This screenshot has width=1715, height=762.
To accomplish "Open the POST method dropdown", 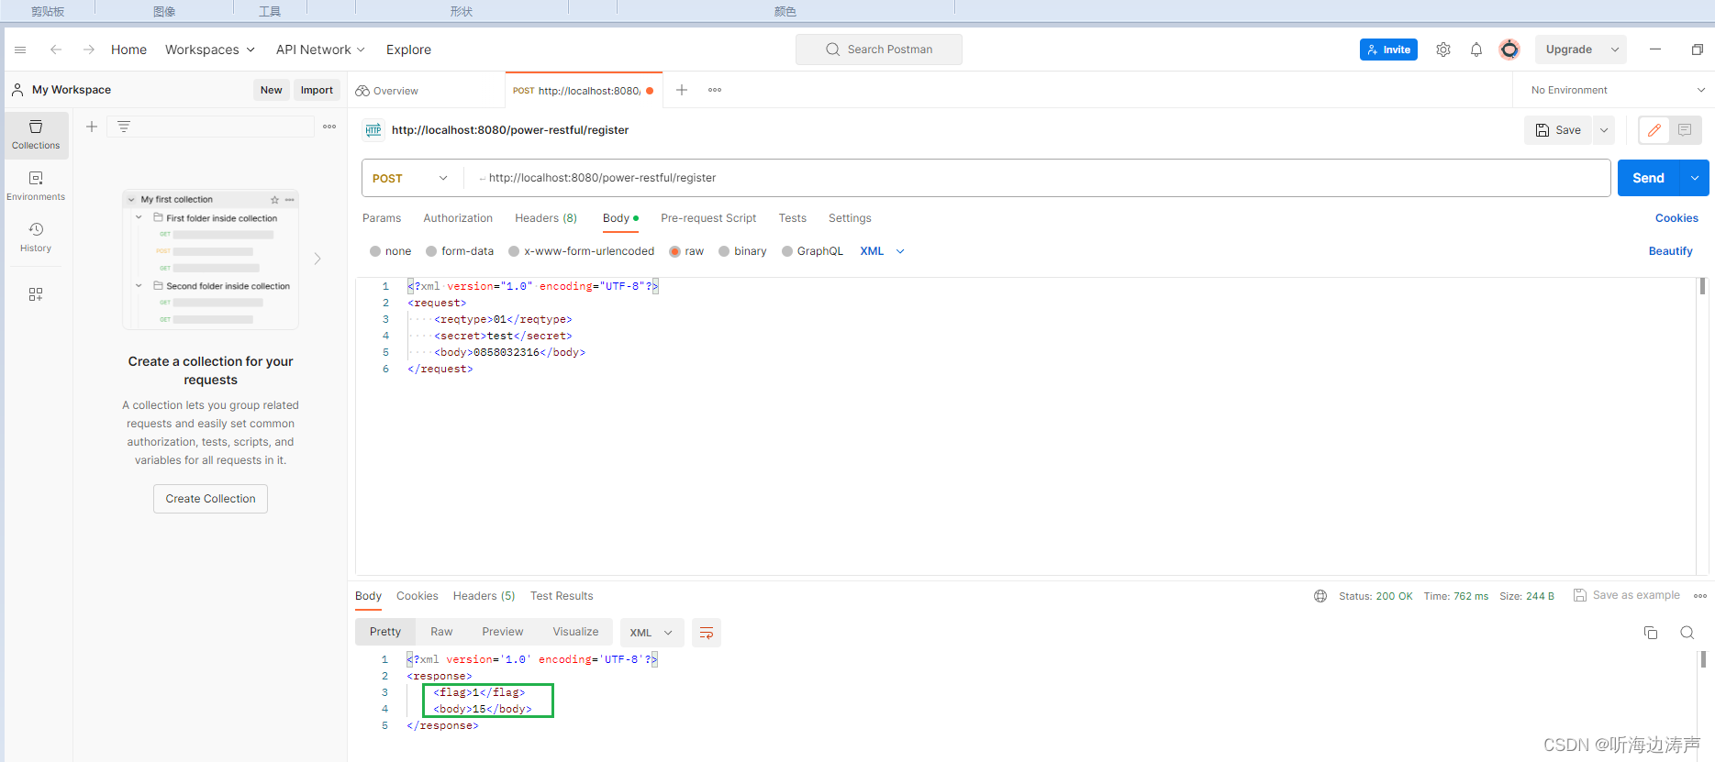I will point(411,178).
